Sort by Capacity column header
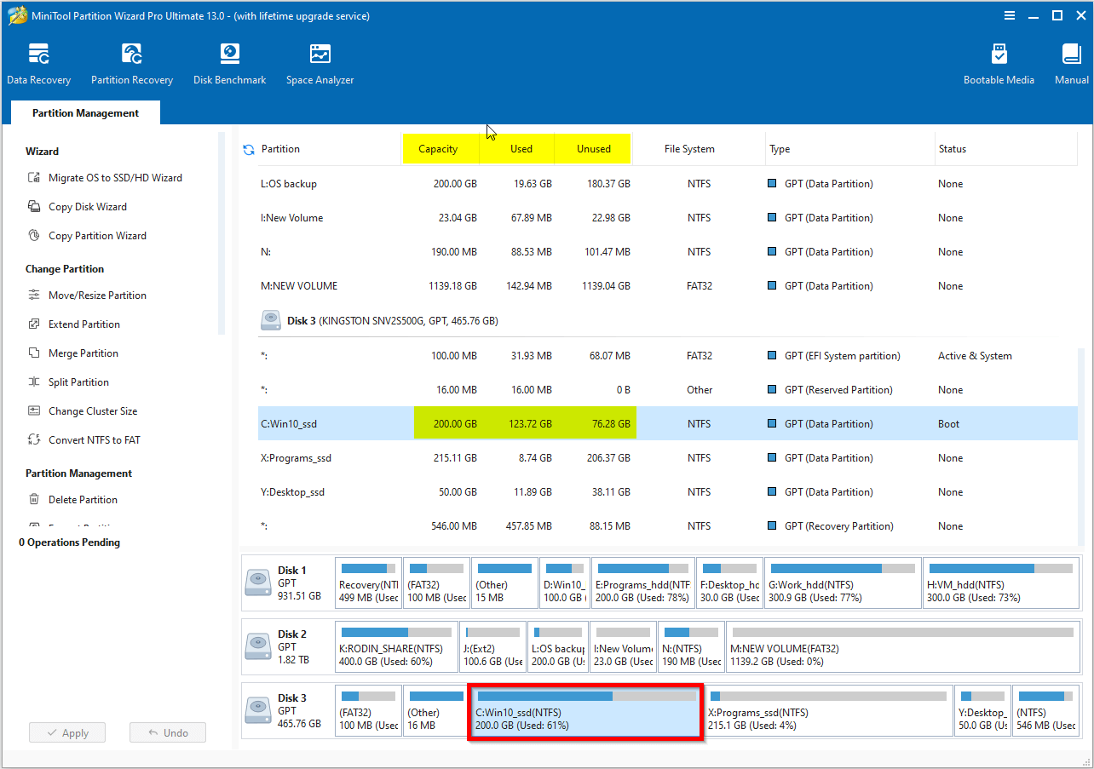 pos(438,149)
